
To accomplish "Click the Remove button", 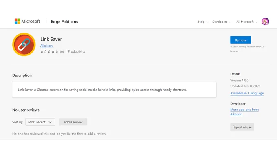I will click(241, 40).
